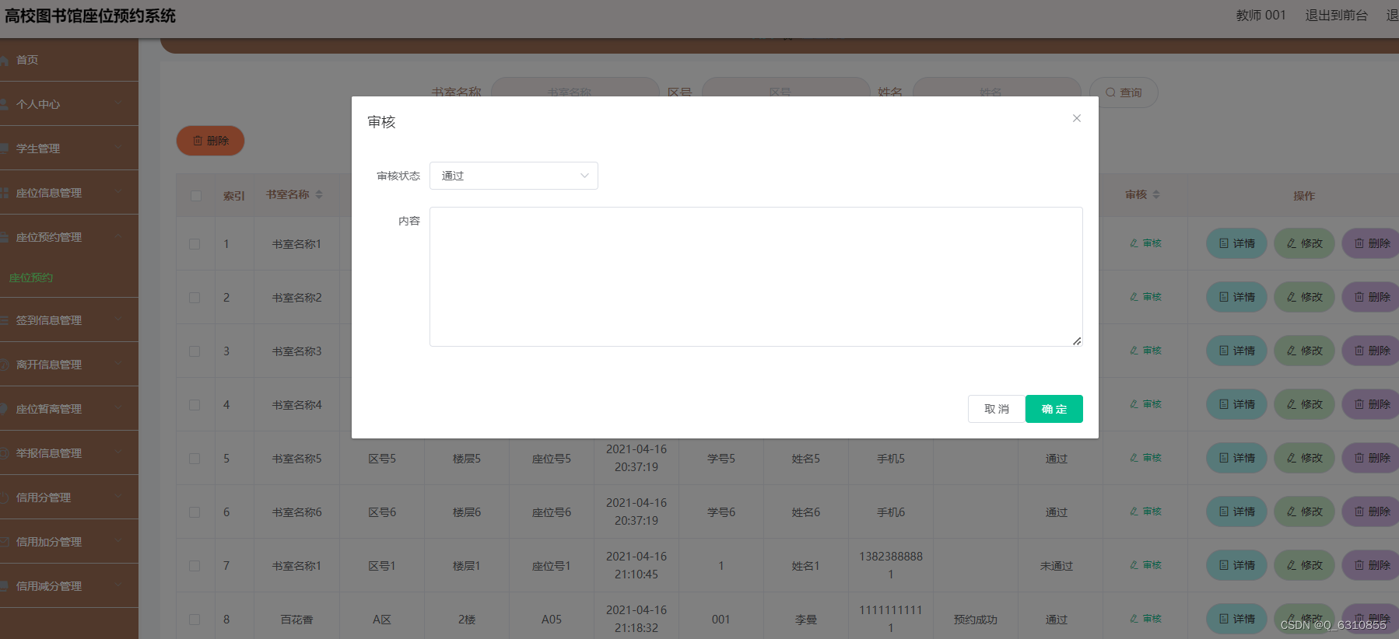This screenshot has height=639, width=1399.
Task: Check the checkbox for row 3
Action: coord(195,351)
